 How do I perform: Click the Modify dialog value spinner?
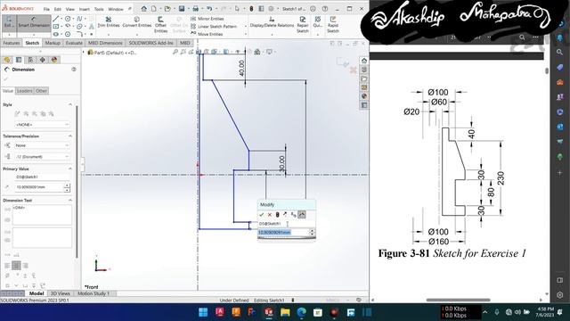tap(312, 232)
